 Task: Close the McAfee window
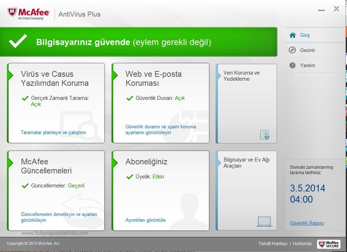point(337,9)
